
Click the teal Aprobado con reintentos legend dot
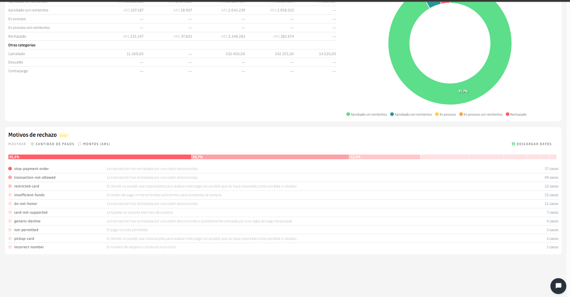coord(392,114)
